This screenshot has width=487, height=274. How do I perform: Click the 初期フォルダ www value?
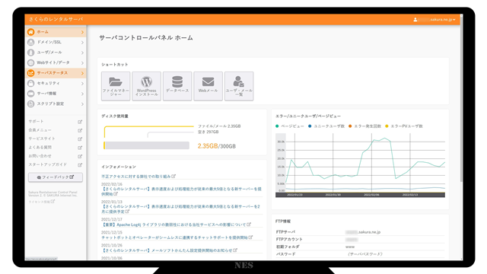[350, 247]
